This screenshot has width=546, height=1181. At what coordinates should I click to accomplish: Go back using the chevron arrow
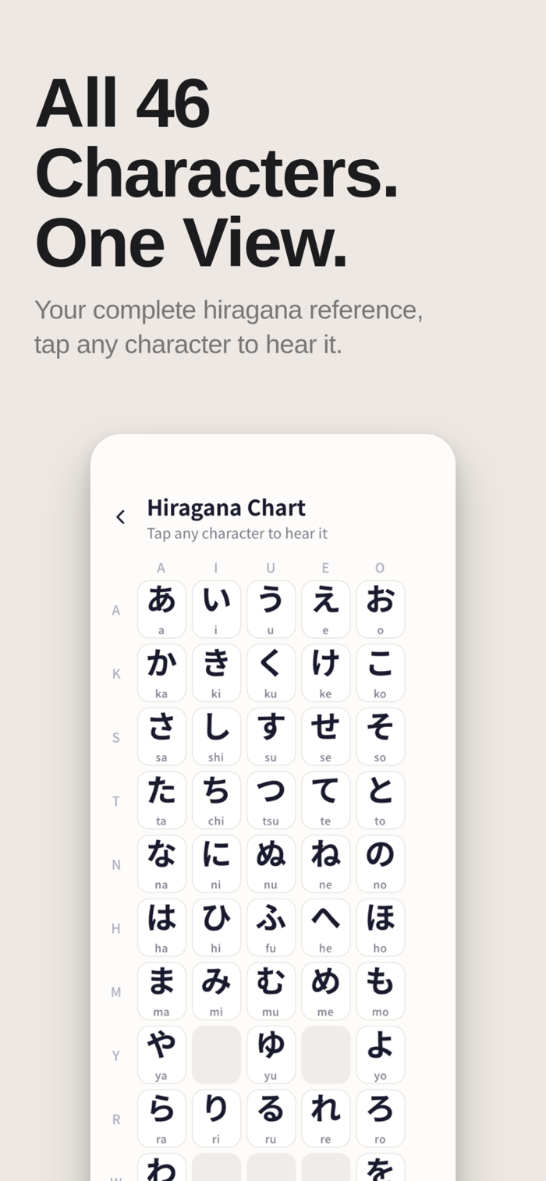point(120,516)
